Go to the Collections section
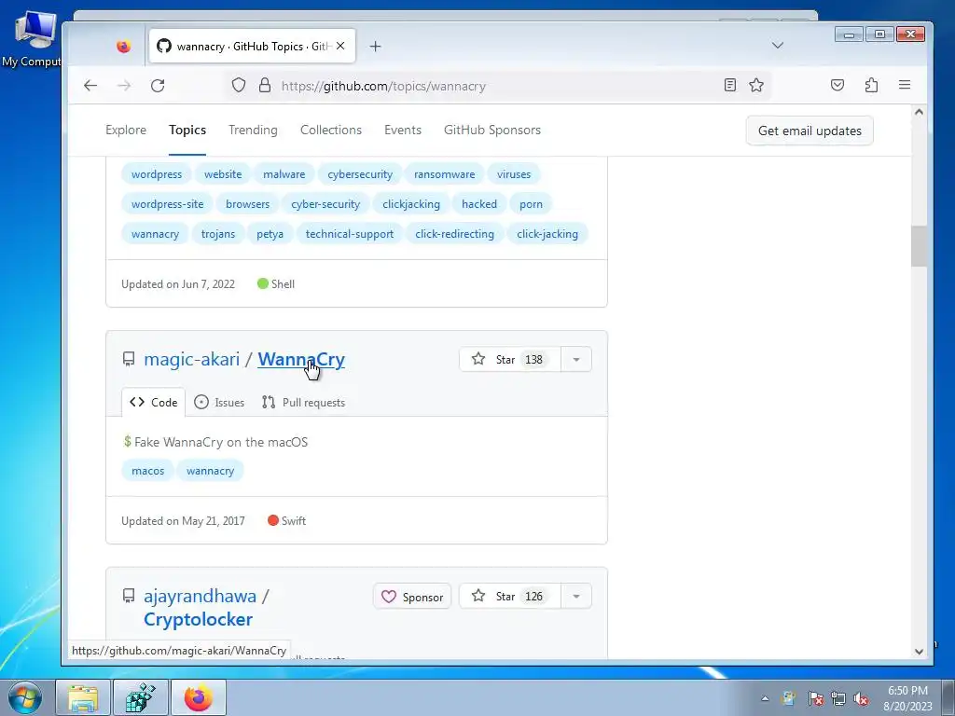 coord(331,130)
